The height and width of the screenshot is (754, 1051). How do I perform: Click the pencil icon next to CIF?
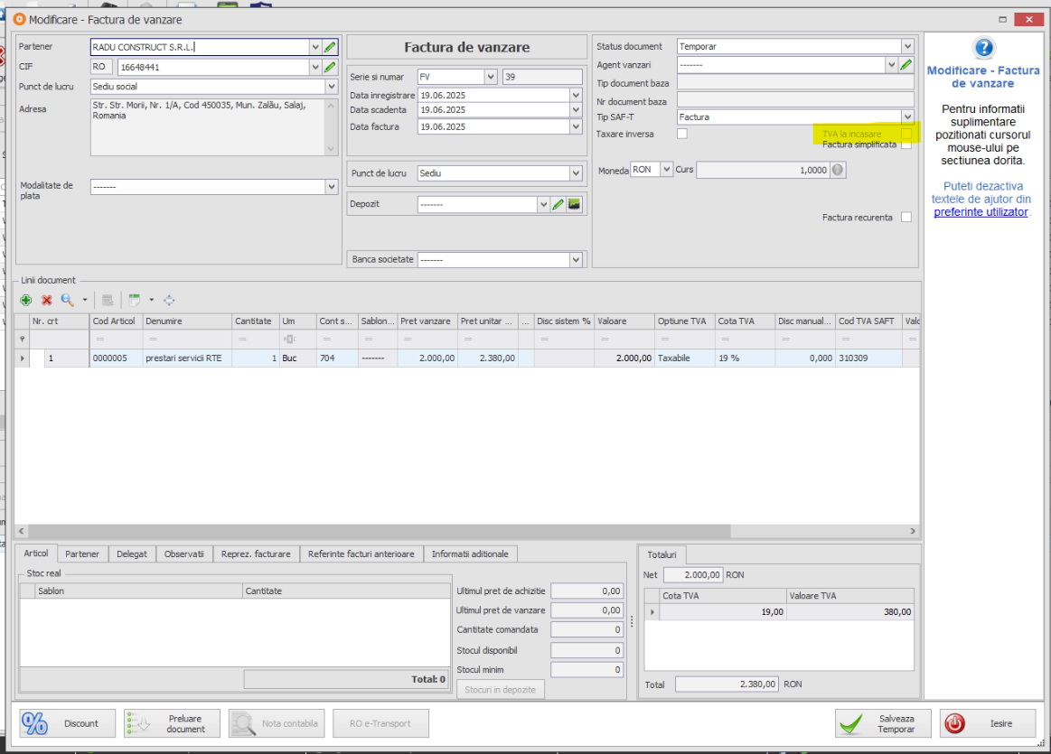330,67
